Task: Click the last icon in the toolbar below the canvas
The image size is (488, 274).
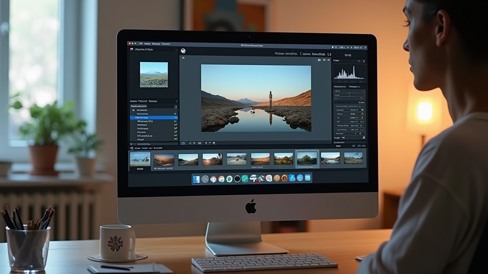Action: 214,143
